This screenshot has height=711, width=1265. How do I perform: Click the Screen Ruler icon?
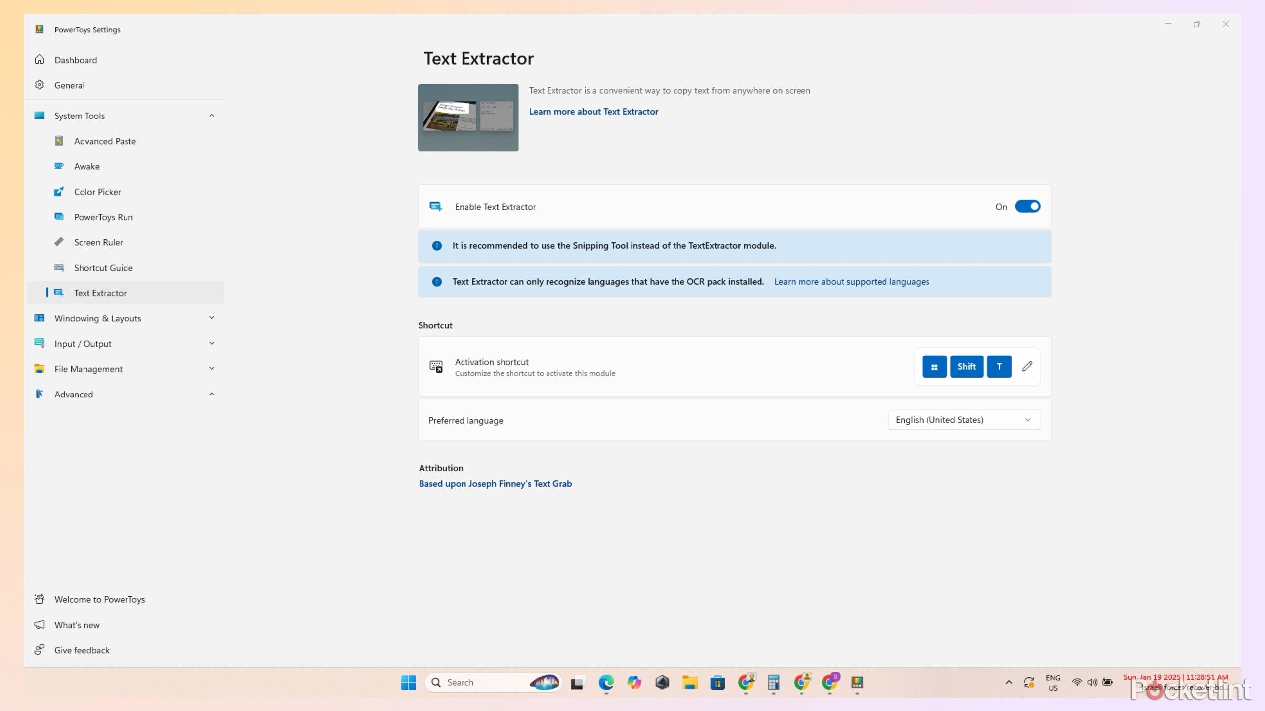tap(59, 242)
